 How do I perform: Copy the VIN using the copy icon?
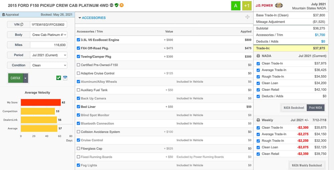pyautogui.click(x=22, y=24)
